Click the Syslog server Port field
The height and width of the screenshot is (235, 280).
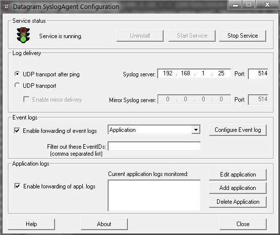point(258,73)
